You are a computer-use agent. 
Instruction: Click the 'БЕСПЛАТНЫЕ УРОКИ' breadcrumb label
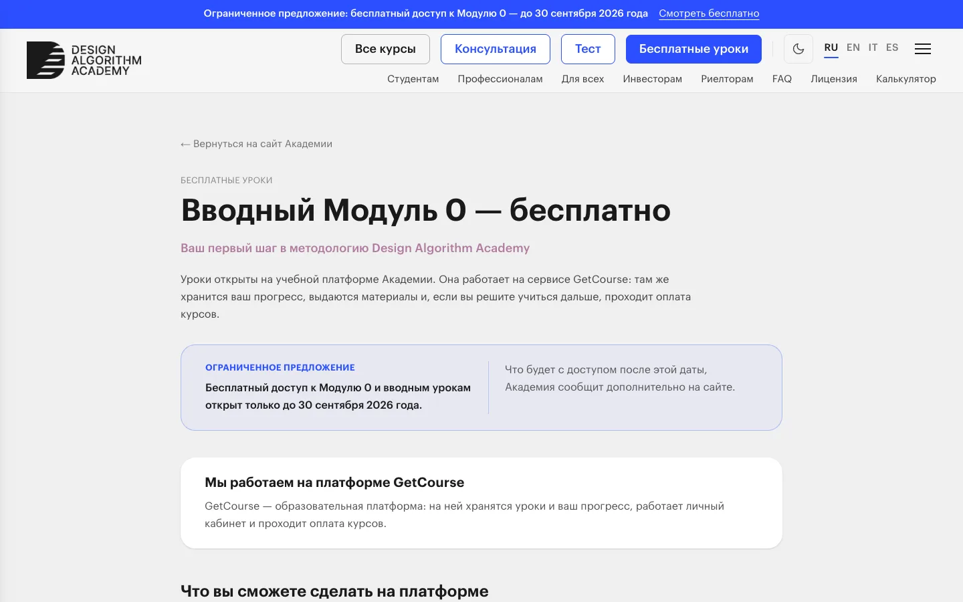click(227, 180)
